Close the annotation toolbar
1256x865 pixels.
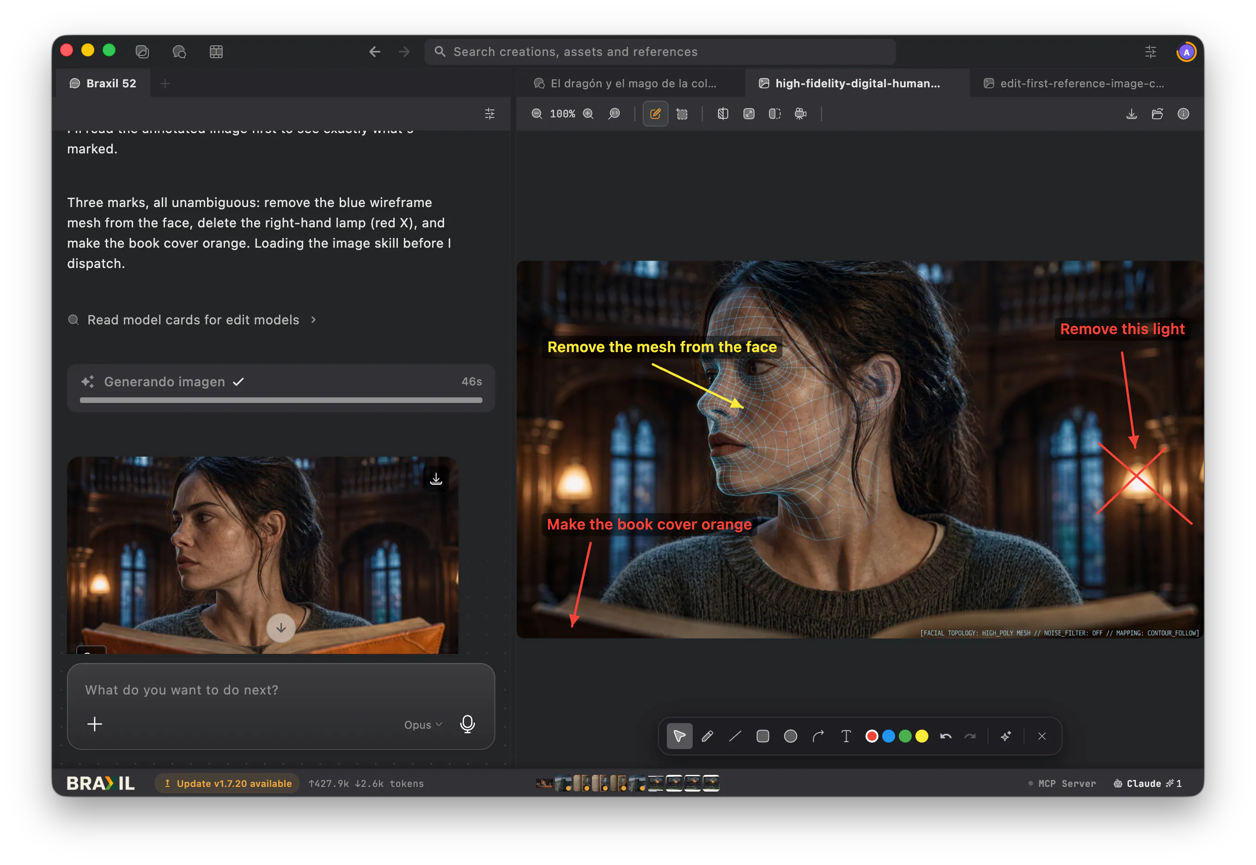(x=1041, y=736)
